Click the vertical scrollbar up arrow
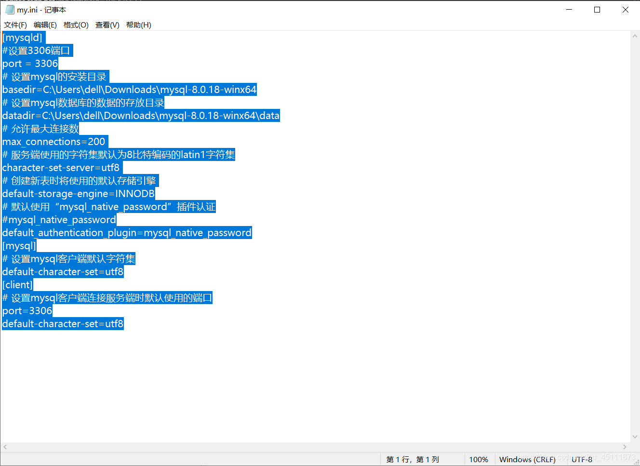Viewport: 640px width, 466px height. click(x=635, y=36)
